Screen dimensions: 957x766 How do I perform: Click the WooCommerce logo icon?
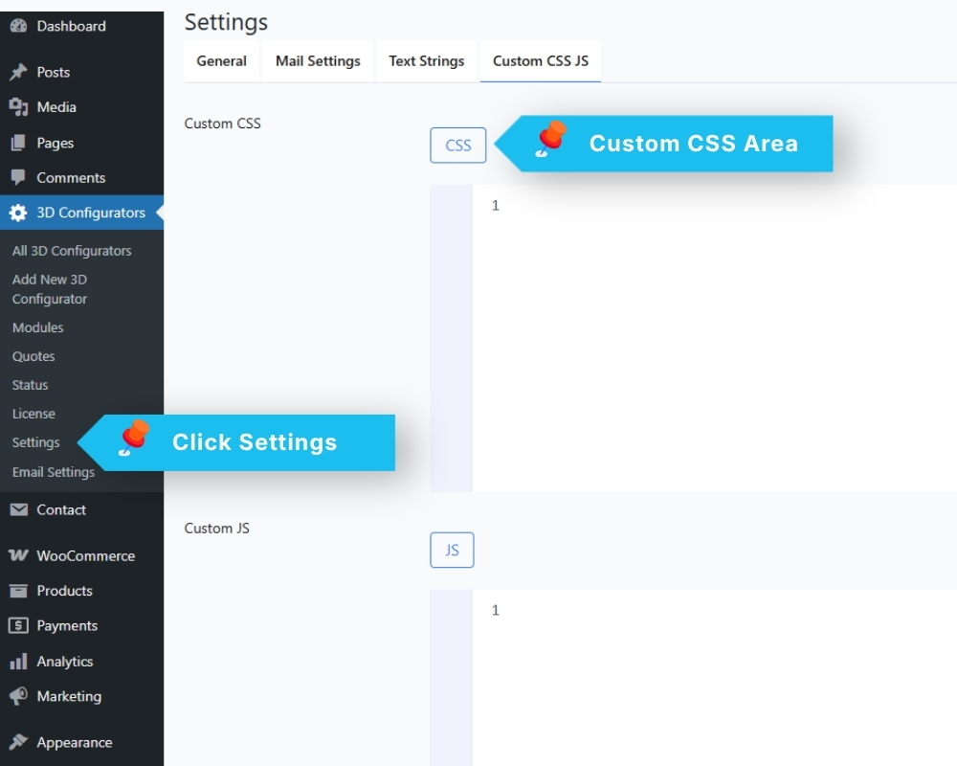[x=18, y=555]
